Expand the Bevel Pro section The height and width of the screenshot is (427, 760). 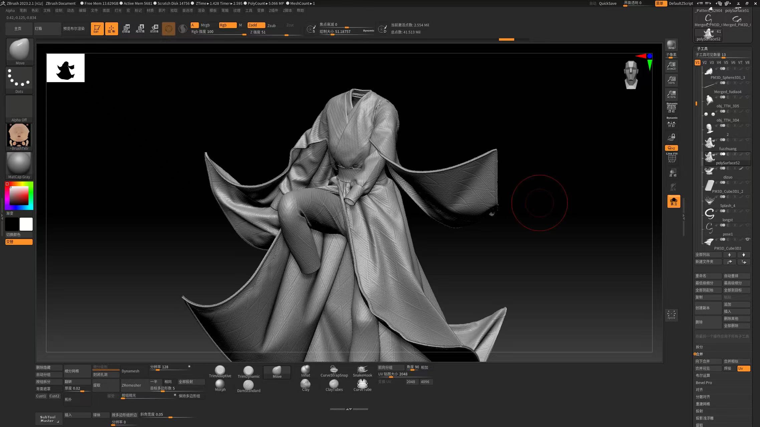point(704,383)
